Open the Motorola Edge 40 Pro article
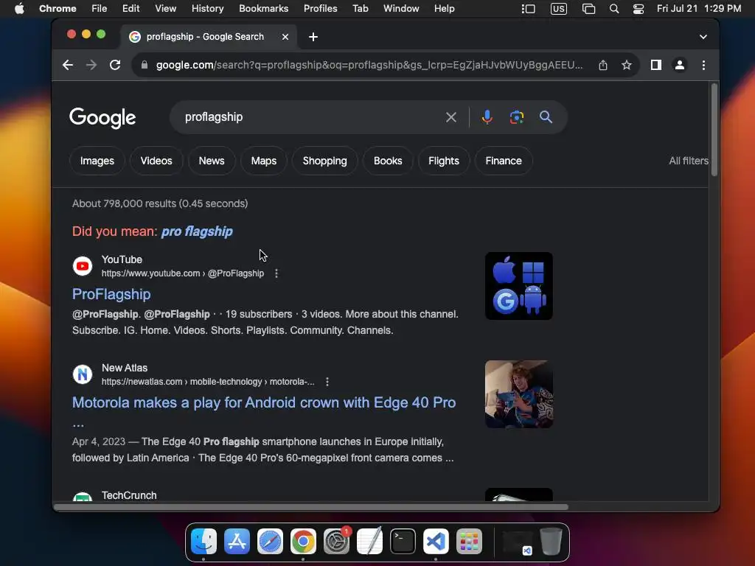755x566 pixels. [x=264, y=403]
